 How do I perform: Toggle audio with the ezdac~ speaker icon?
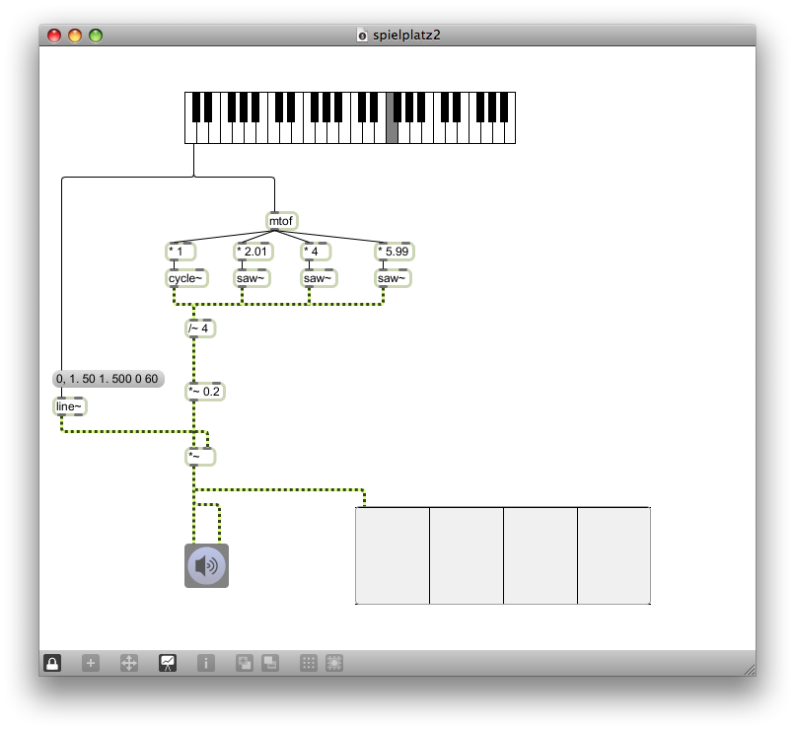point(204,564)
